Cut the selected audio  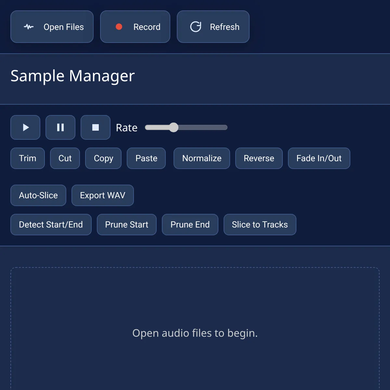[65, 158]
